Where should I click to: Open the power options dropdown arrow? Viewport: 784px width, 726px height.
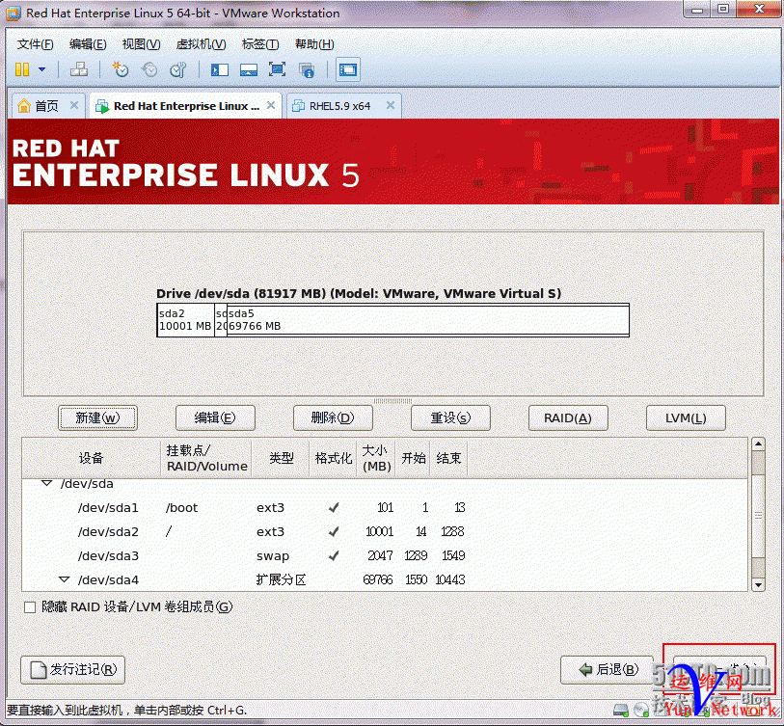click(42, 69)
